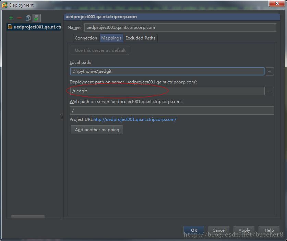Click Add another mapping button
287x241 pixels.
point(97,130)
